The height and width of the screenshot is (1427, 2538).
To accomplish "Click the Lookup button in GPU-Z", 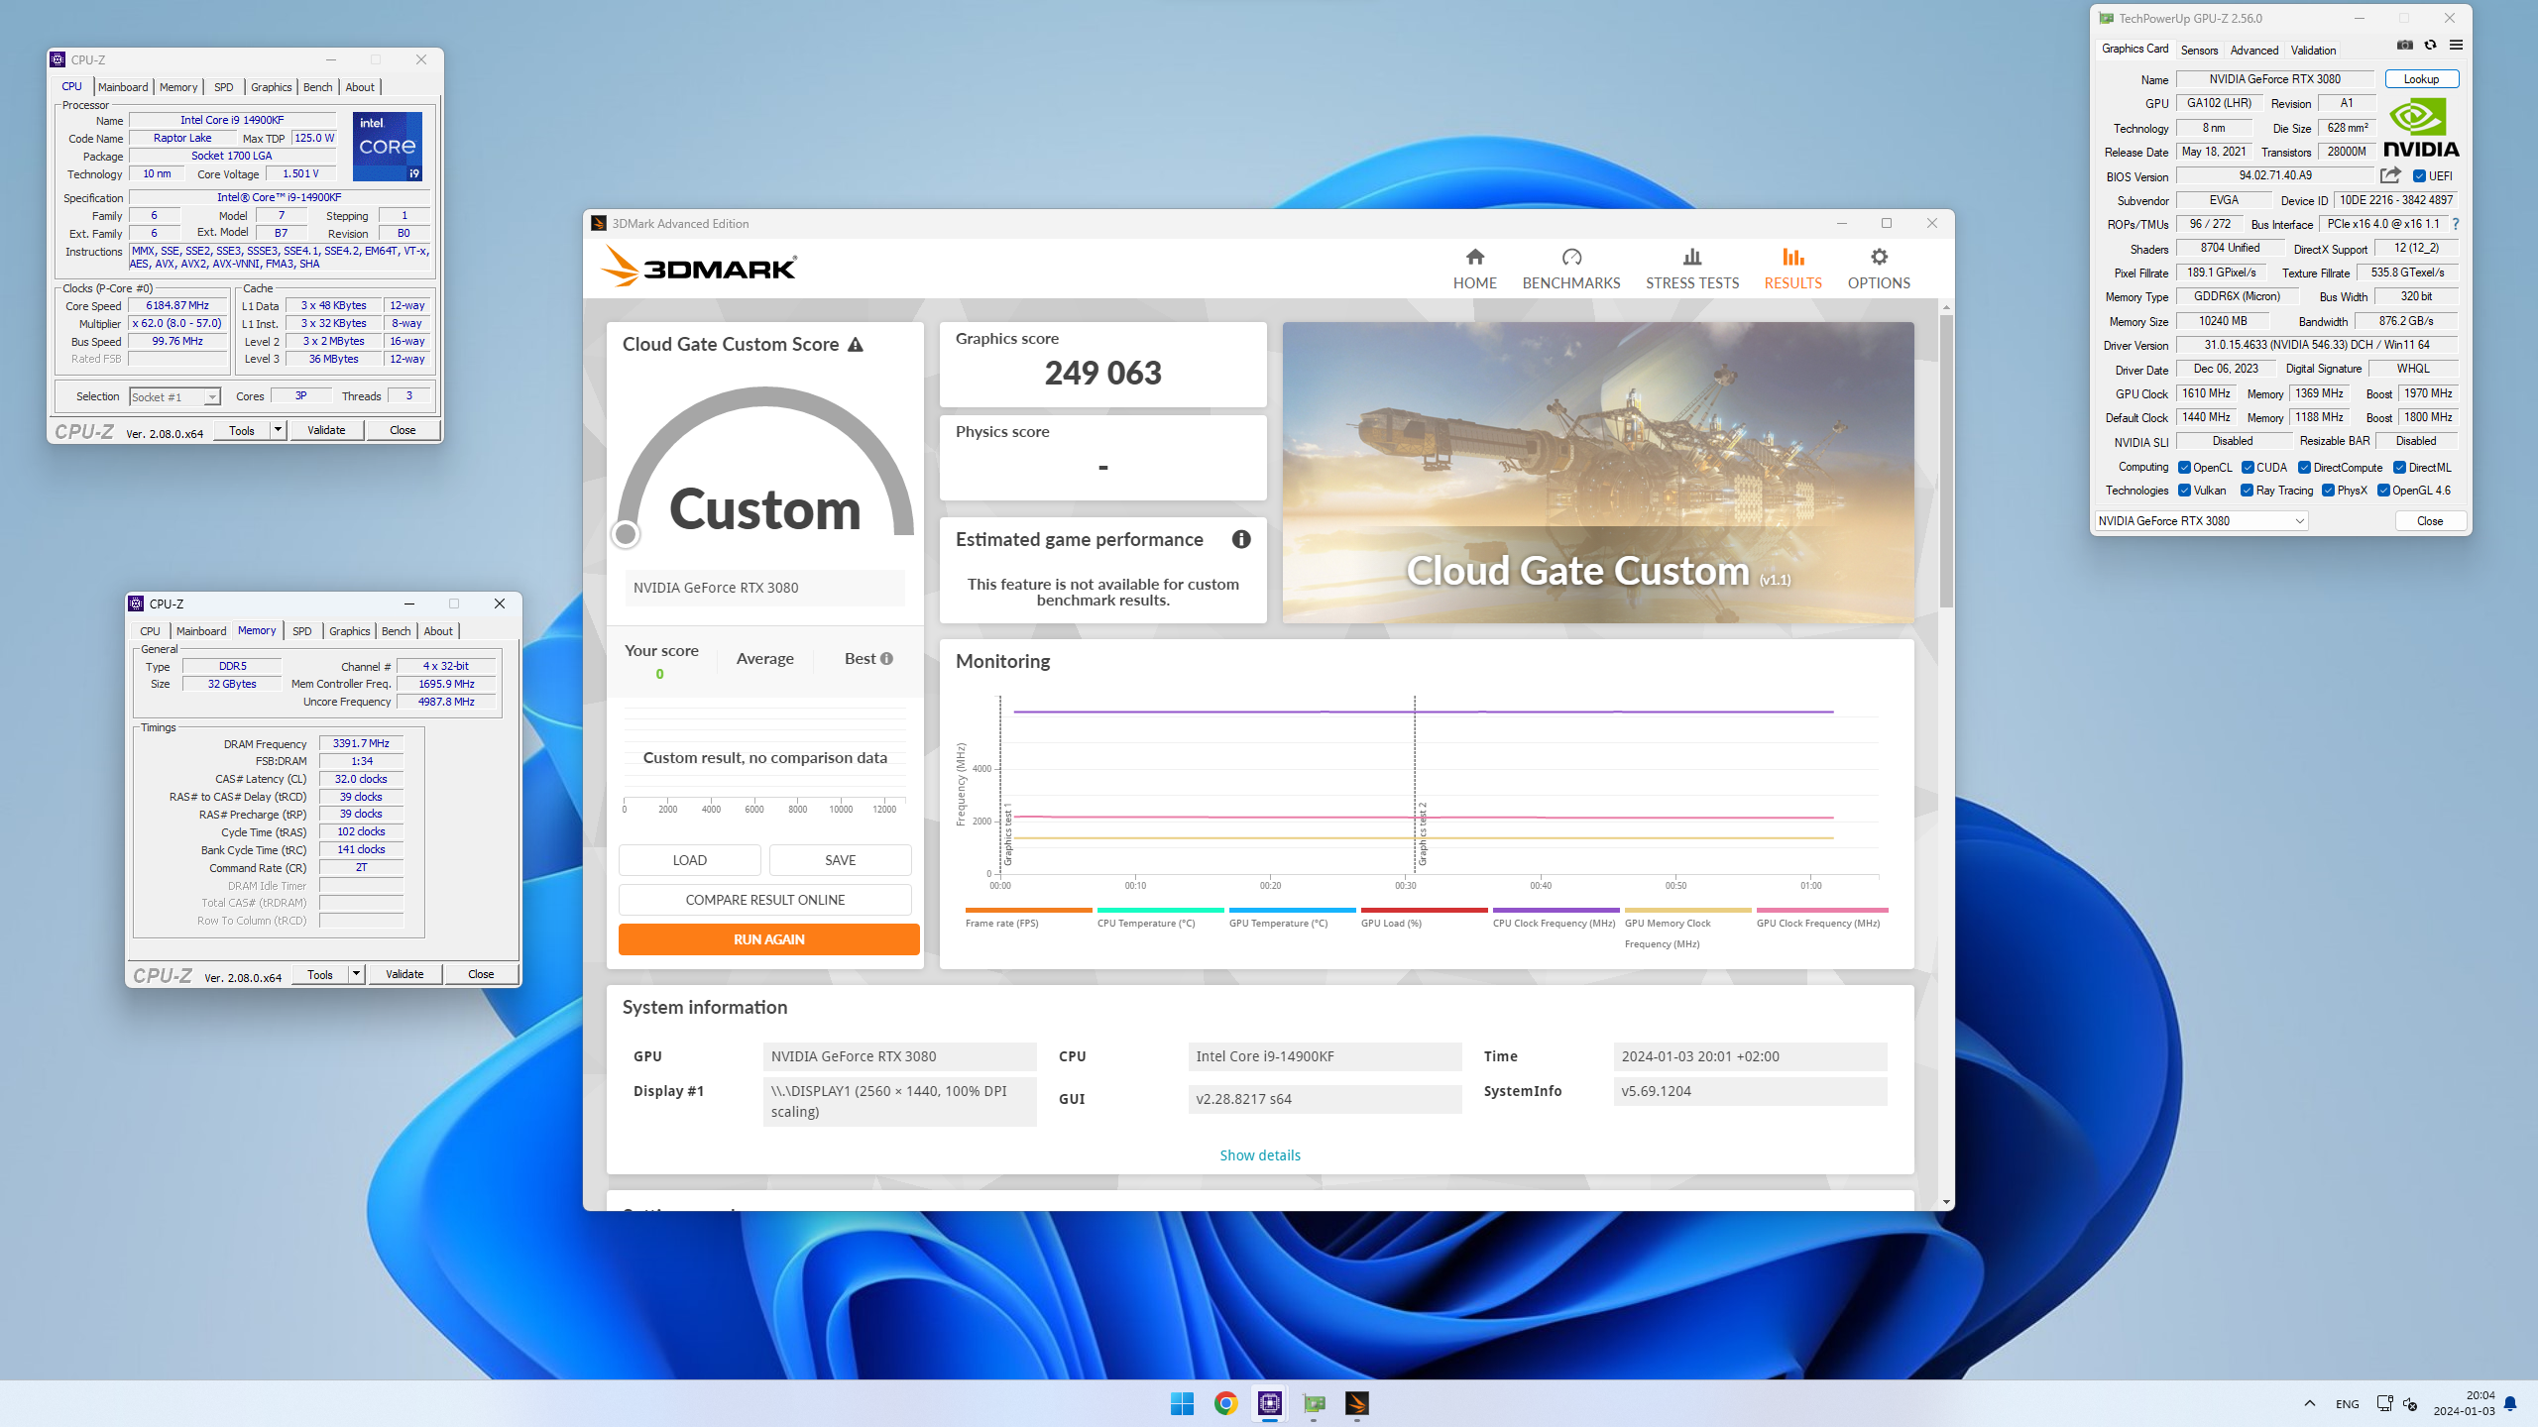I will pos(2421,79).
